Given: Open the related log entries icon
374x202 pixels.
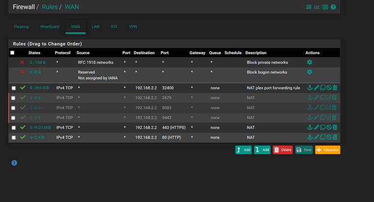Looking at the screenshot, I should (325, 7).
